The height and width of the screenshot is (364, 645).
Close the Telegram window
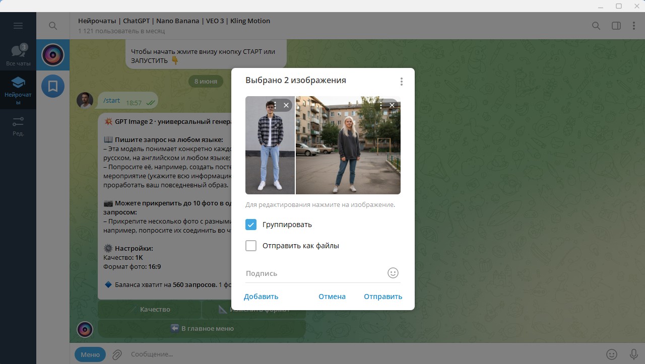tap(636, 6)
